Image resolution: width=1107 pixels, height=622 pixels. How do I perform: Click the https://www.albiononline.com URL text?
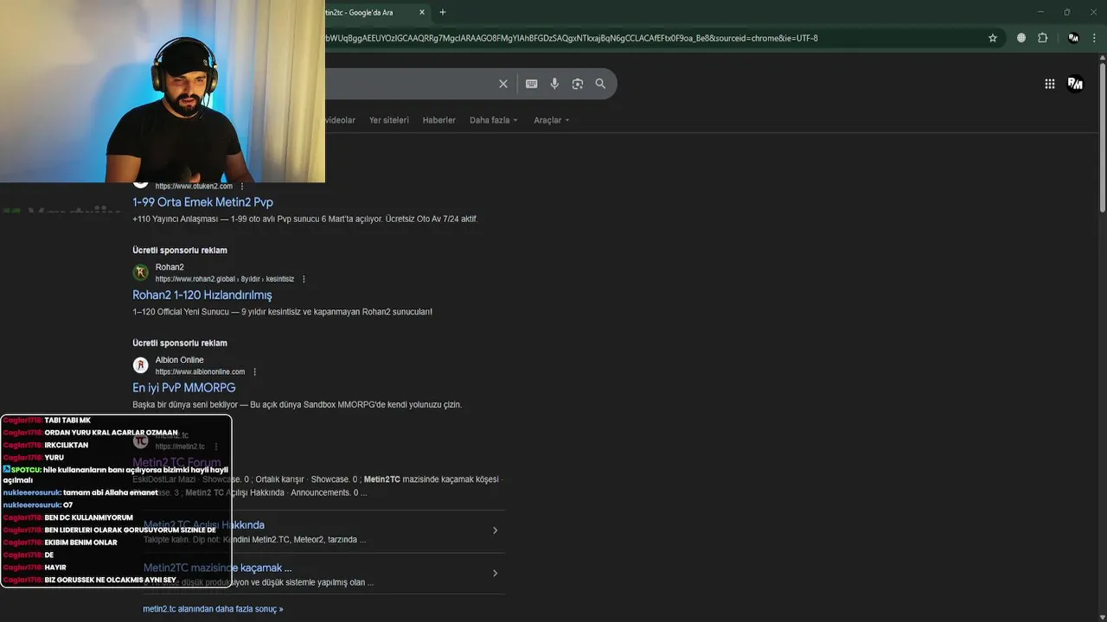(x=200, y=372)
